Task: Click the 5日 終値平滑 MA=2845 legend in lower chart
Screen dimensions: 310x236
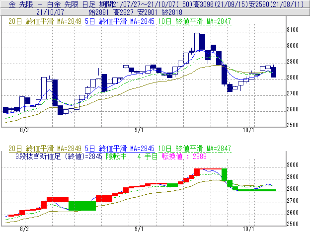Action: pyautogui.click(x=120, y=149)
